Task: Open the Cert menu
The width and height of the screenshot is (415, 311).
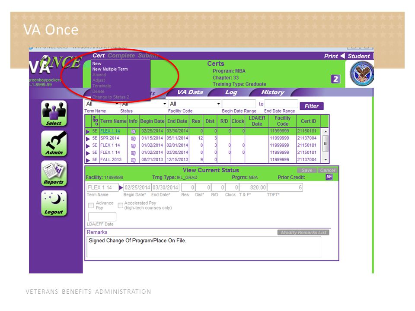Action: 99,56
